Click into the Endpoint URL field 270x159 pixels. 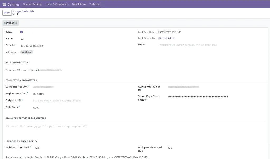[79, 101]
